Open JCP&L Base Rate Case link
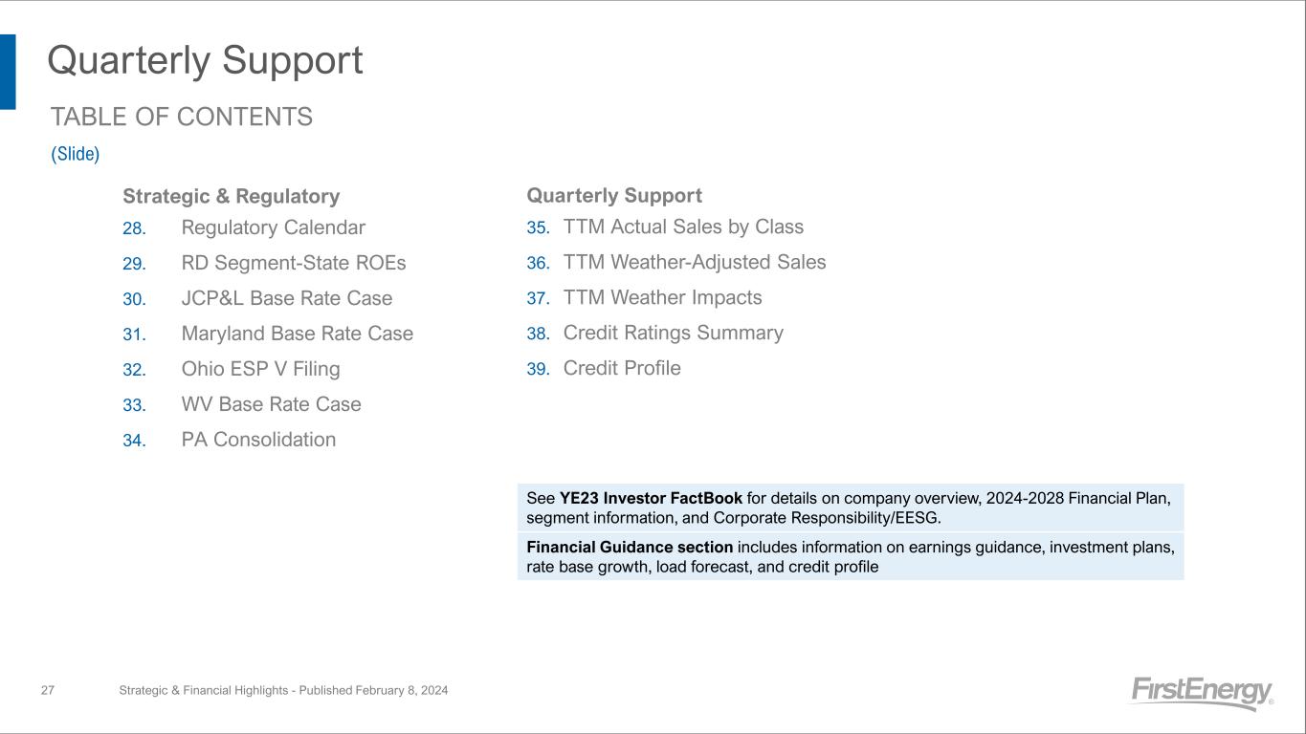1306x734 pixels. (x=286, y=298)
